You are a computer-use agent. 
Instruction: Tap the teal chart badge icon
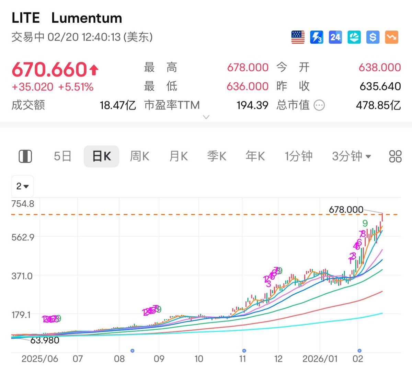(354, 37)
